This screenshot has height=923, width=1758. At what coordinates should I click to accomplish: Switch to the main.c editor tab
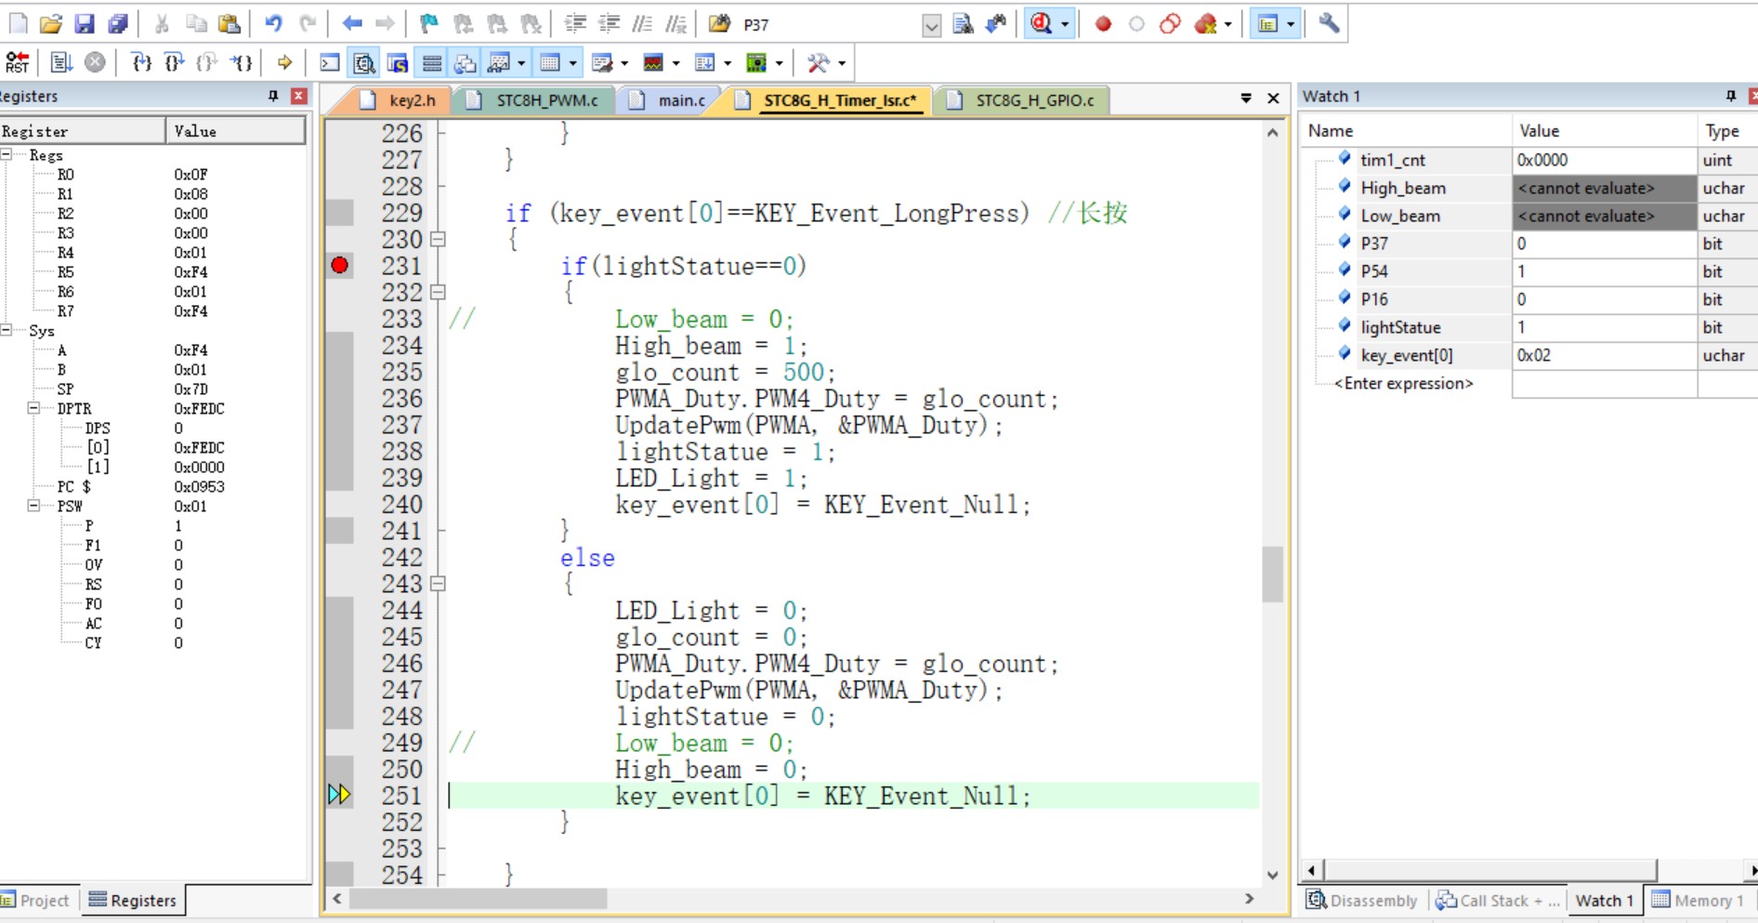click(x=681, y=100)
